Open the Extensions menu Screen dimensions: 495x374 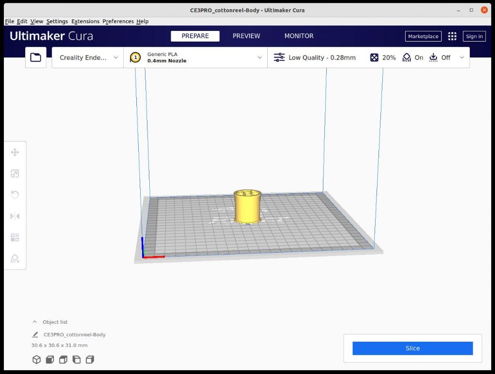tap(85, 21)
